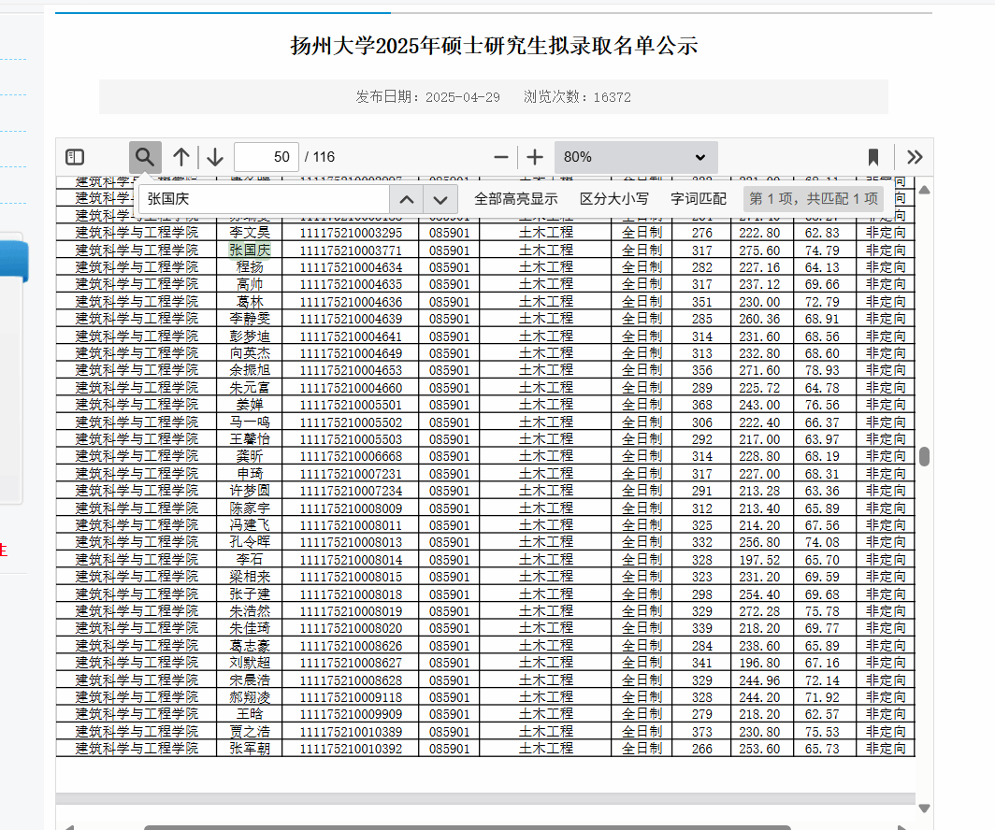Go to previous page with up arrow
Image resolution: width=995 pixels, height=830 pixels.
pos(181,157)
